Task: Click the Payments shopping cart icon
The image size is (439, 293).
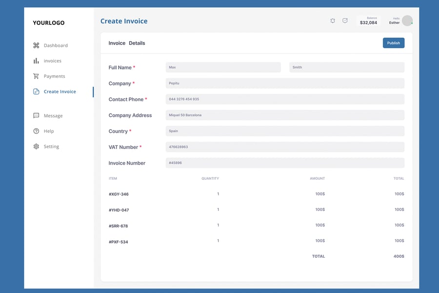Action: click(x=36, y=76)
